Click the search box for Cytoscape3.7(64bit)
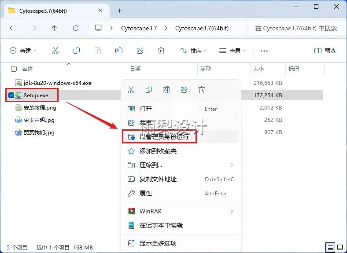Screen dimensions: 347x253 [x=296, y=28]
